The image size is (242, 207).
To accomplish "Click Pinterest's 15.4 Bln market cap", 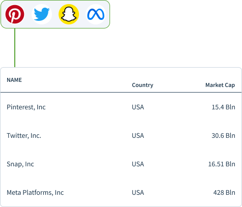I will [223, 107].
